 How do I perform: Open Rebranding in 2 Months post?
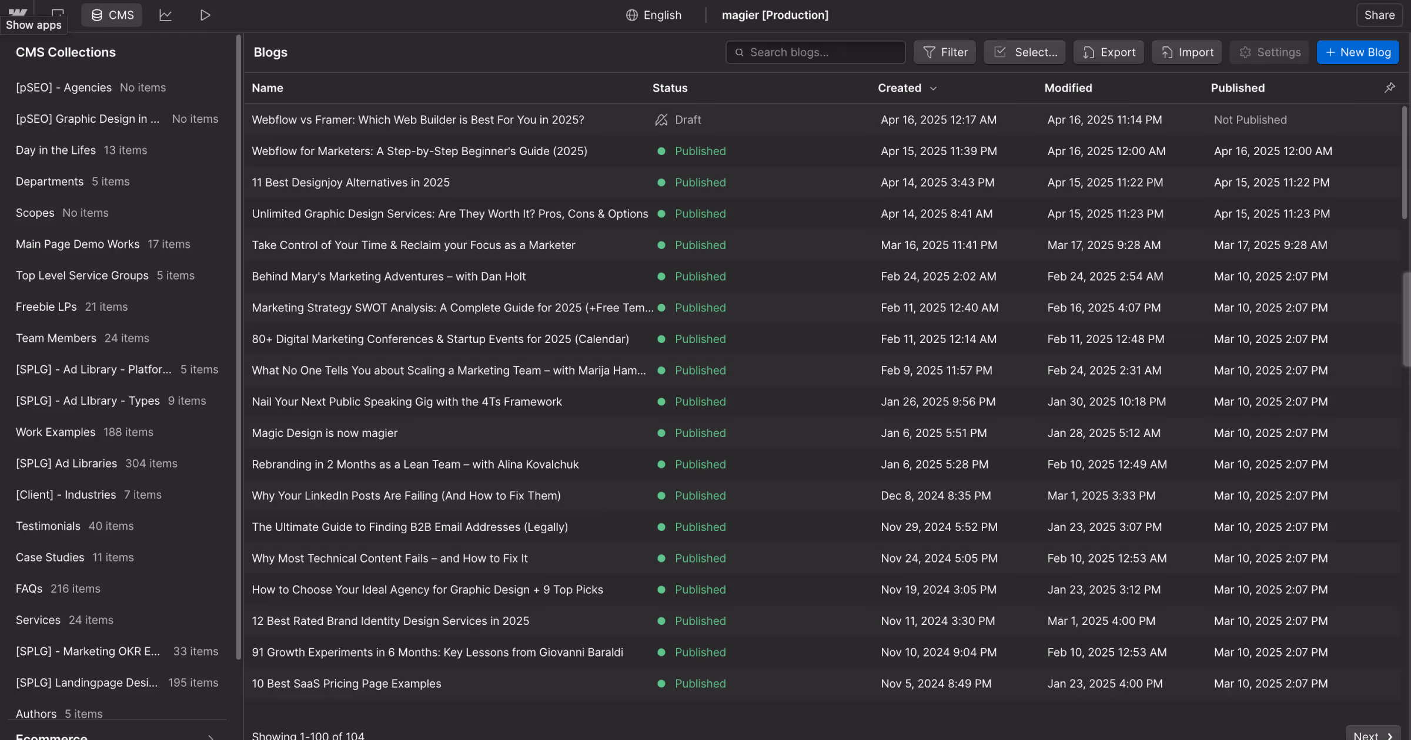click(x=415, y=465)
